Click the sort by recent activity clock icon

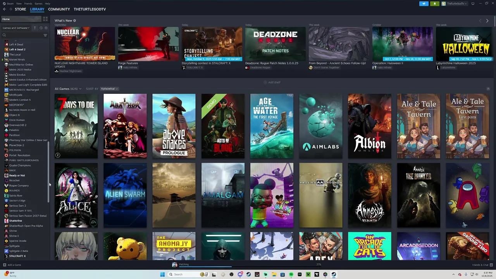click(41, 28)
